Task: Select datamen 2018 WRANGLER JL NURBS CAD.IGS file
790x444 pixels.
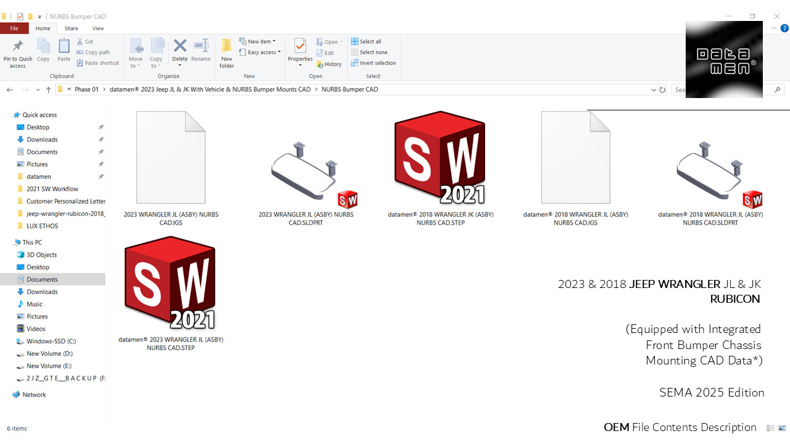Action: (x=575, y=168)
